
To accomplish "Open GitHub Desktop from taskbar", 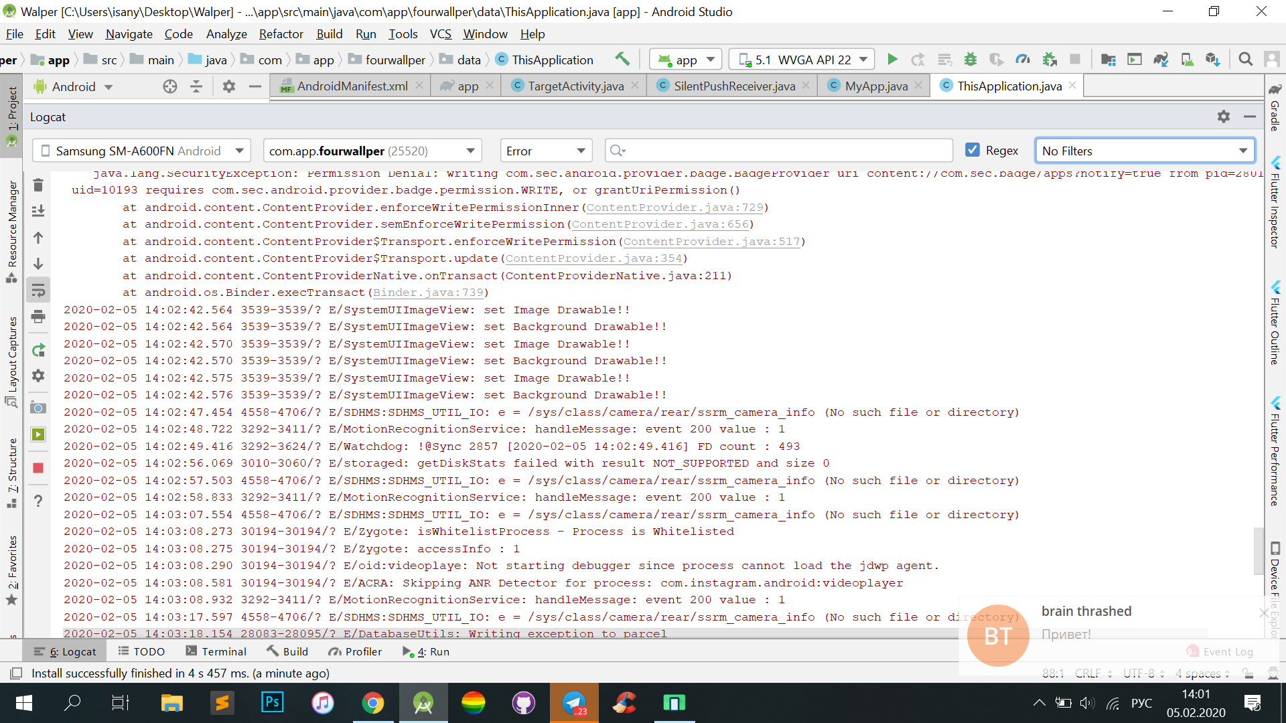I will click(523, 703).
